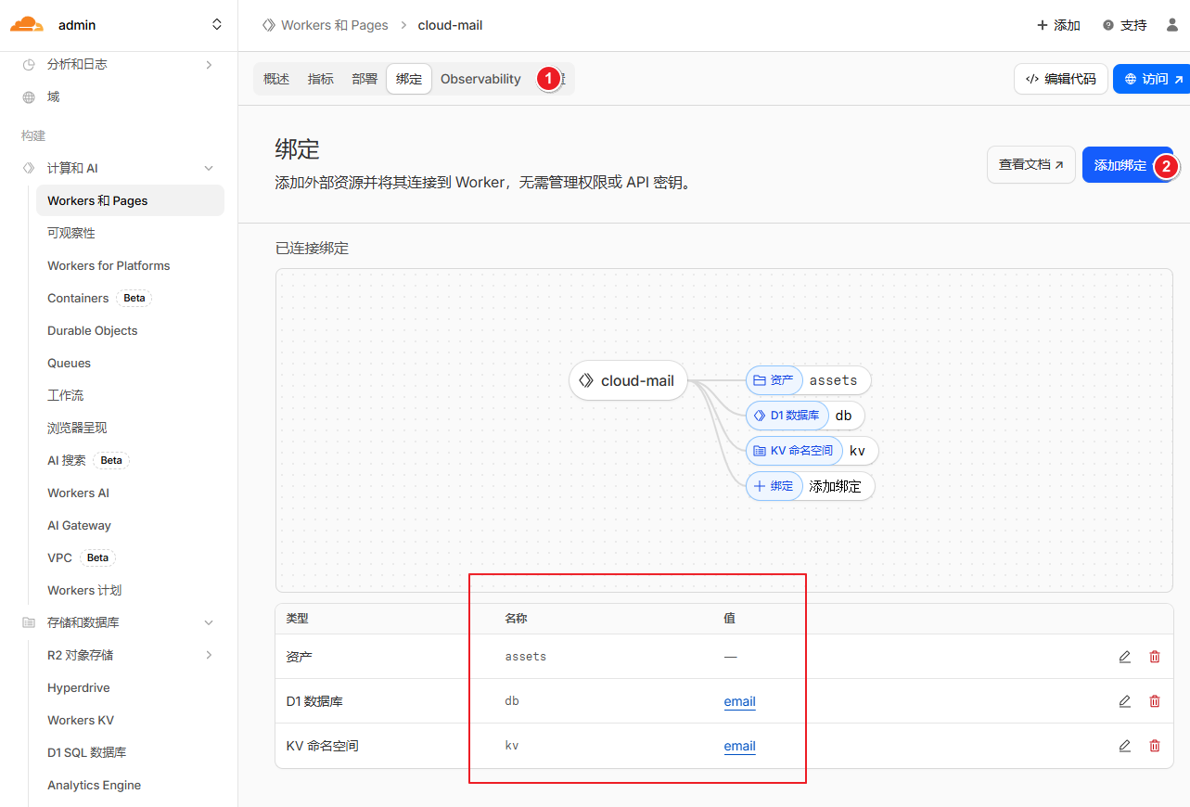The width and height of the screenshot is (1190, 807).
Task: Expand the Analytics and Logs menu
Action: tap(209, 65)
